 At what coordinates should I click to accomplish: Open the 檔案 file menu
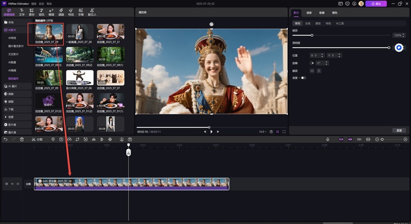click(x=34, y=4)
